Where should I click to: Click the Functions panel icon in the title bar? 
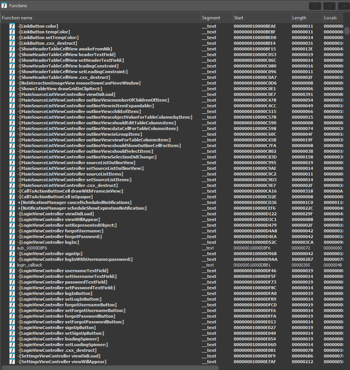(x=5, y=5)
